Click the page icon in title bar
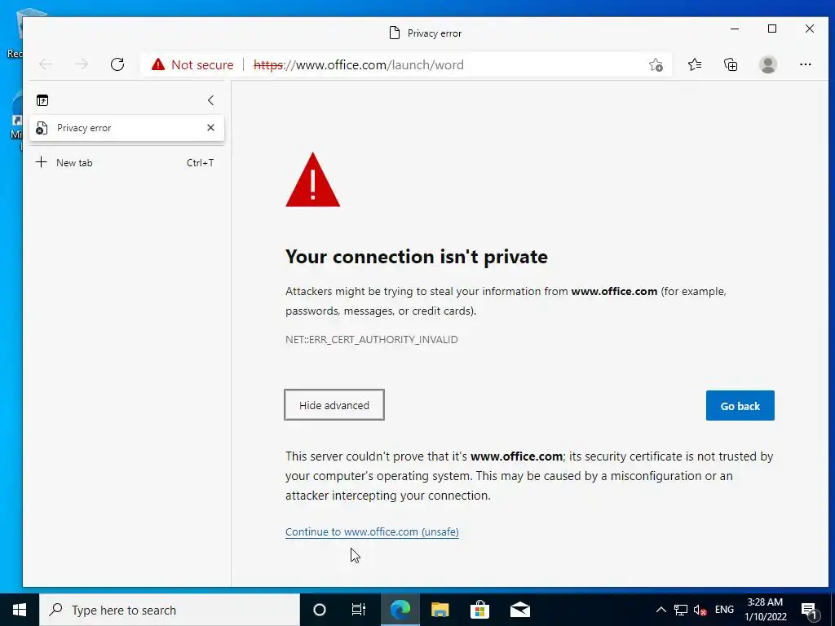 (394, 33)
